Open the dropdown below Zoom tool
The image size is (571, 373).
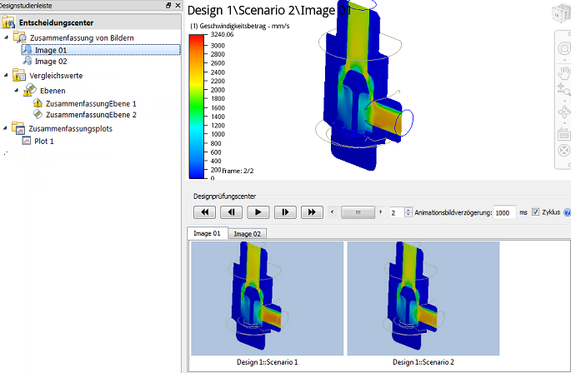tap(564, 102)
